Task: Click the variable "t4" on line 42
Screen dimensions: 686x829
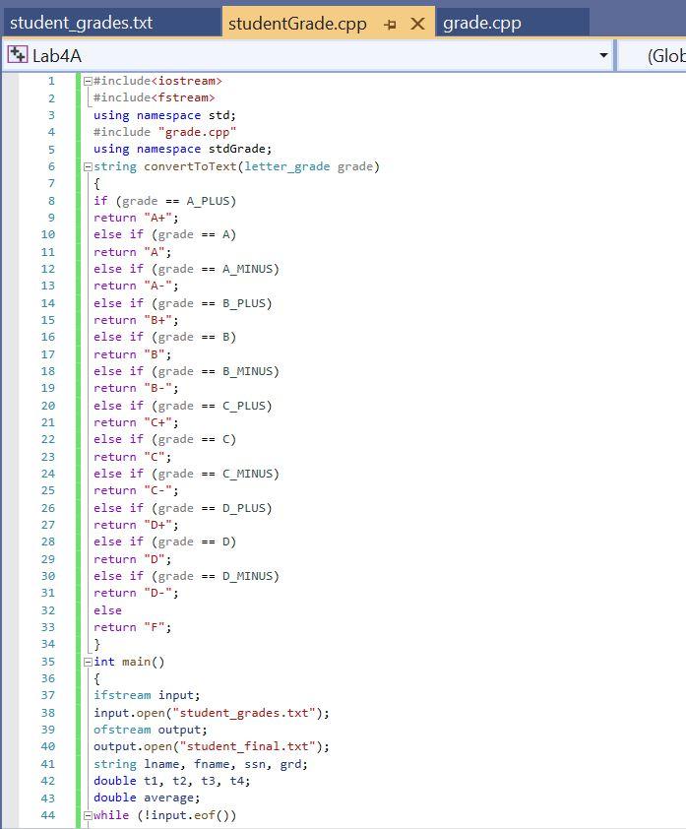Action: (236, 781)
